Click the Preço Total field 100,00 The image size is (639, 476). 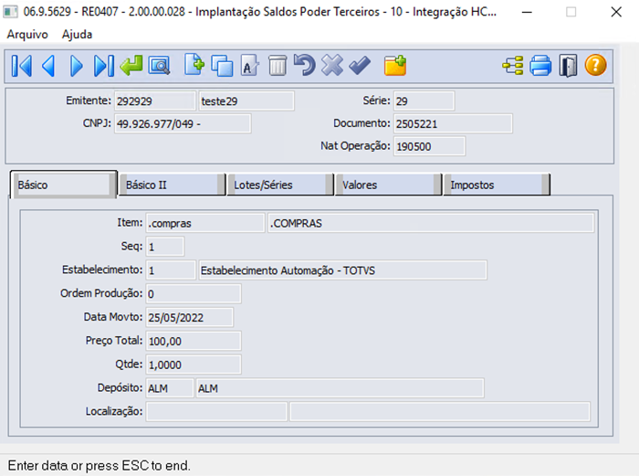[x=194, y=341]
